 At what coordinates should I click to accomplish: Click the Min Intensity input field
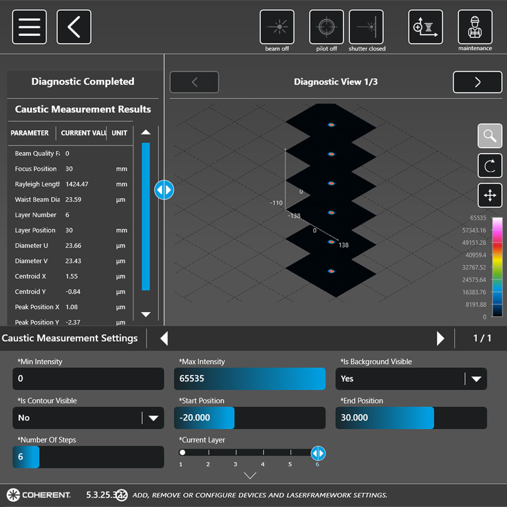tap(88, 379)
